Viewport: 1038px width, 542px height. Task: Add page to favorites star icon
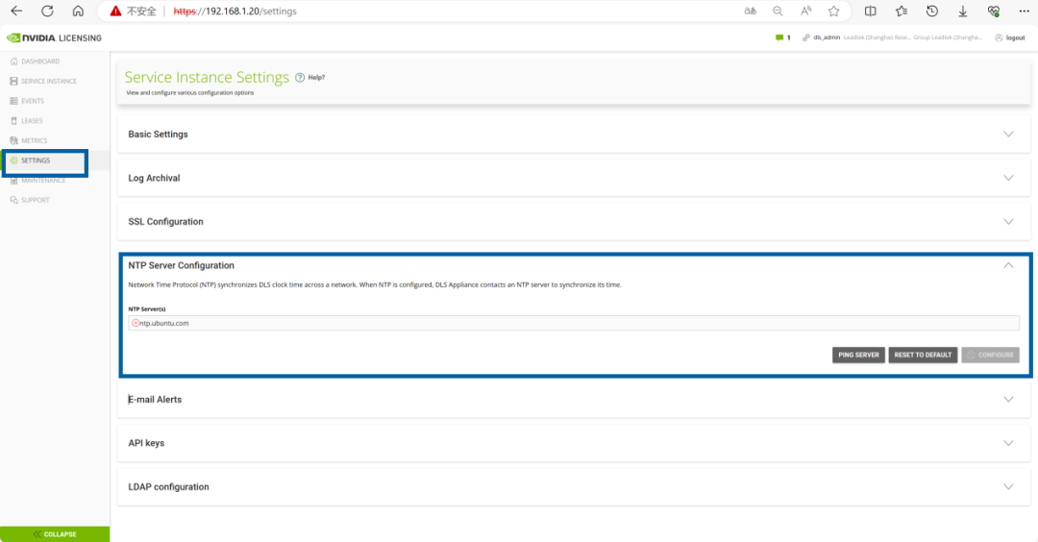coord(833,11)
